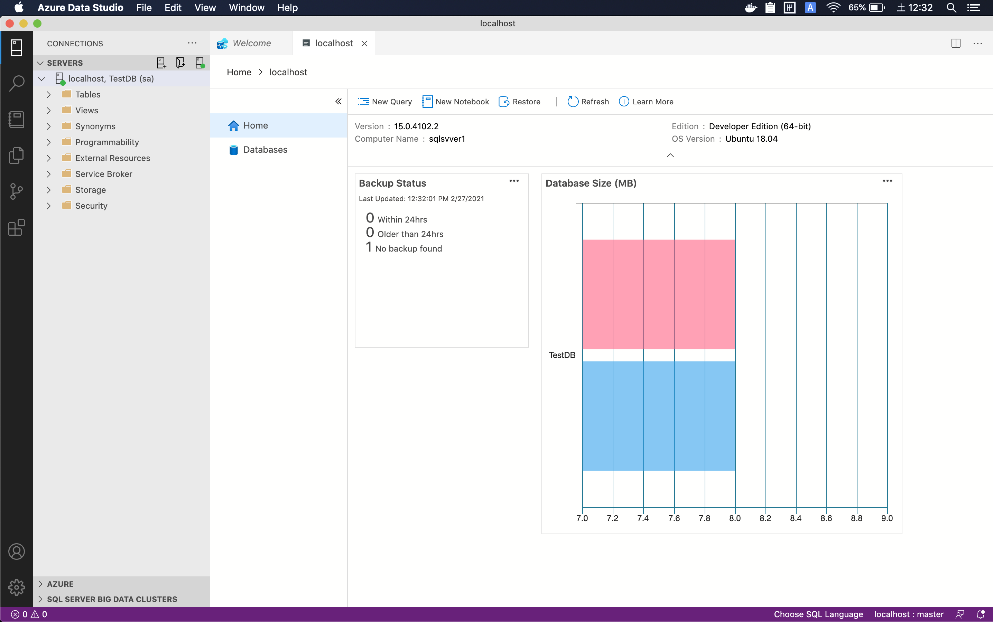Click the pink TestDB bar in chart
The height and width of the screenshot is (622, 993).
[658, 294]
